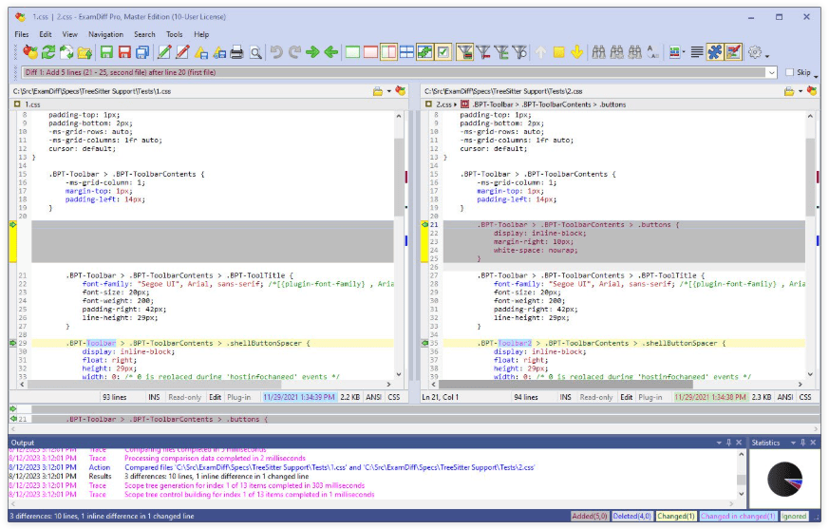
Task: Click the first binoculars Find icon
Action: tap(598, 52)
